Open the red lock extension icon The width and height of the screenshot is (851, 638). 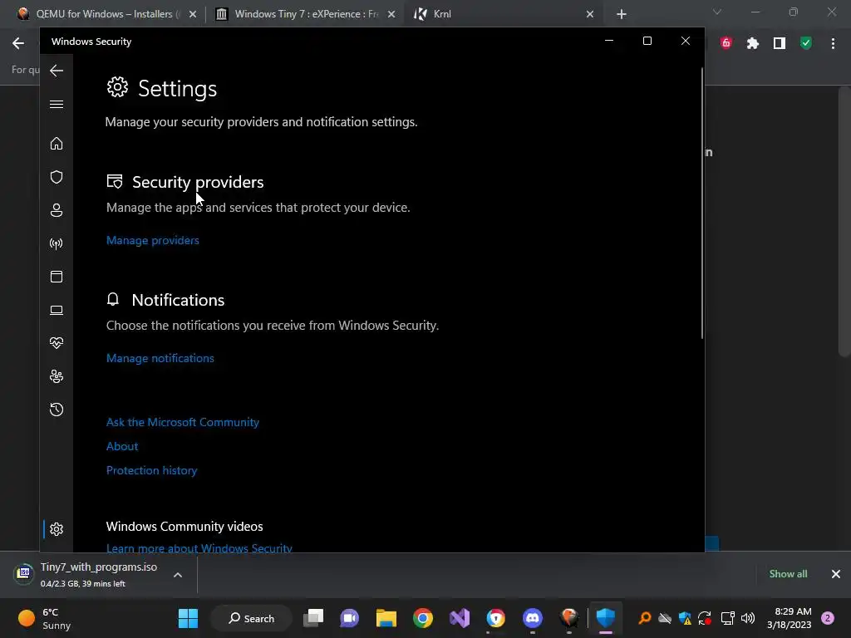pyautogui.click(x=726, y=43)
